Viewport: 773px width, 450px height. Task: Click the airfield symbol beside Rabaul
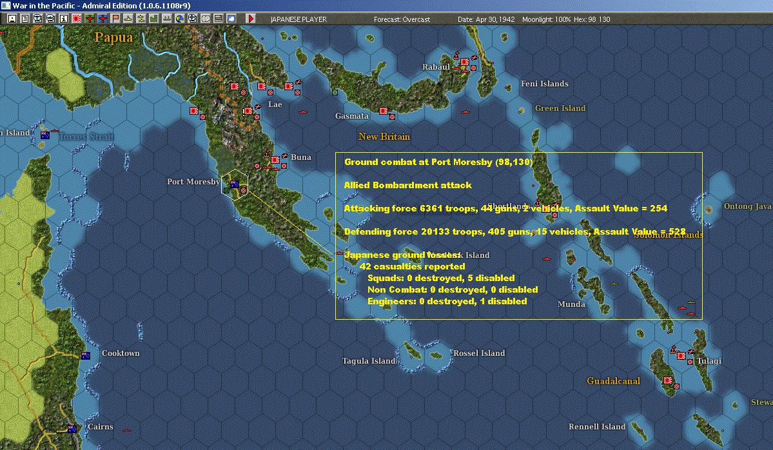tap(474, 57)
